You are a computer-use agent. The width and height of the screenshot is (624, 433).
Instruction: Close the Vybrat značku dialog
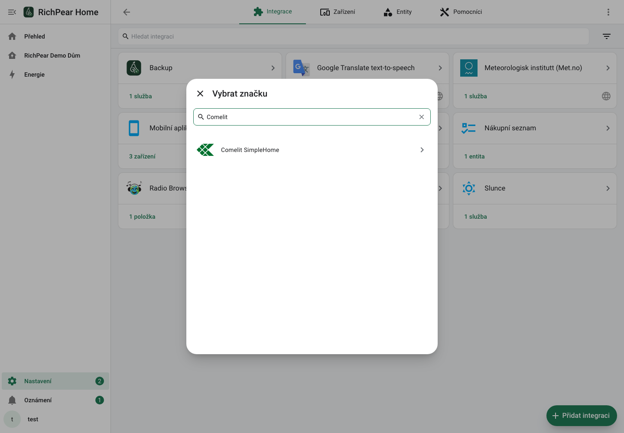(200, 94)
